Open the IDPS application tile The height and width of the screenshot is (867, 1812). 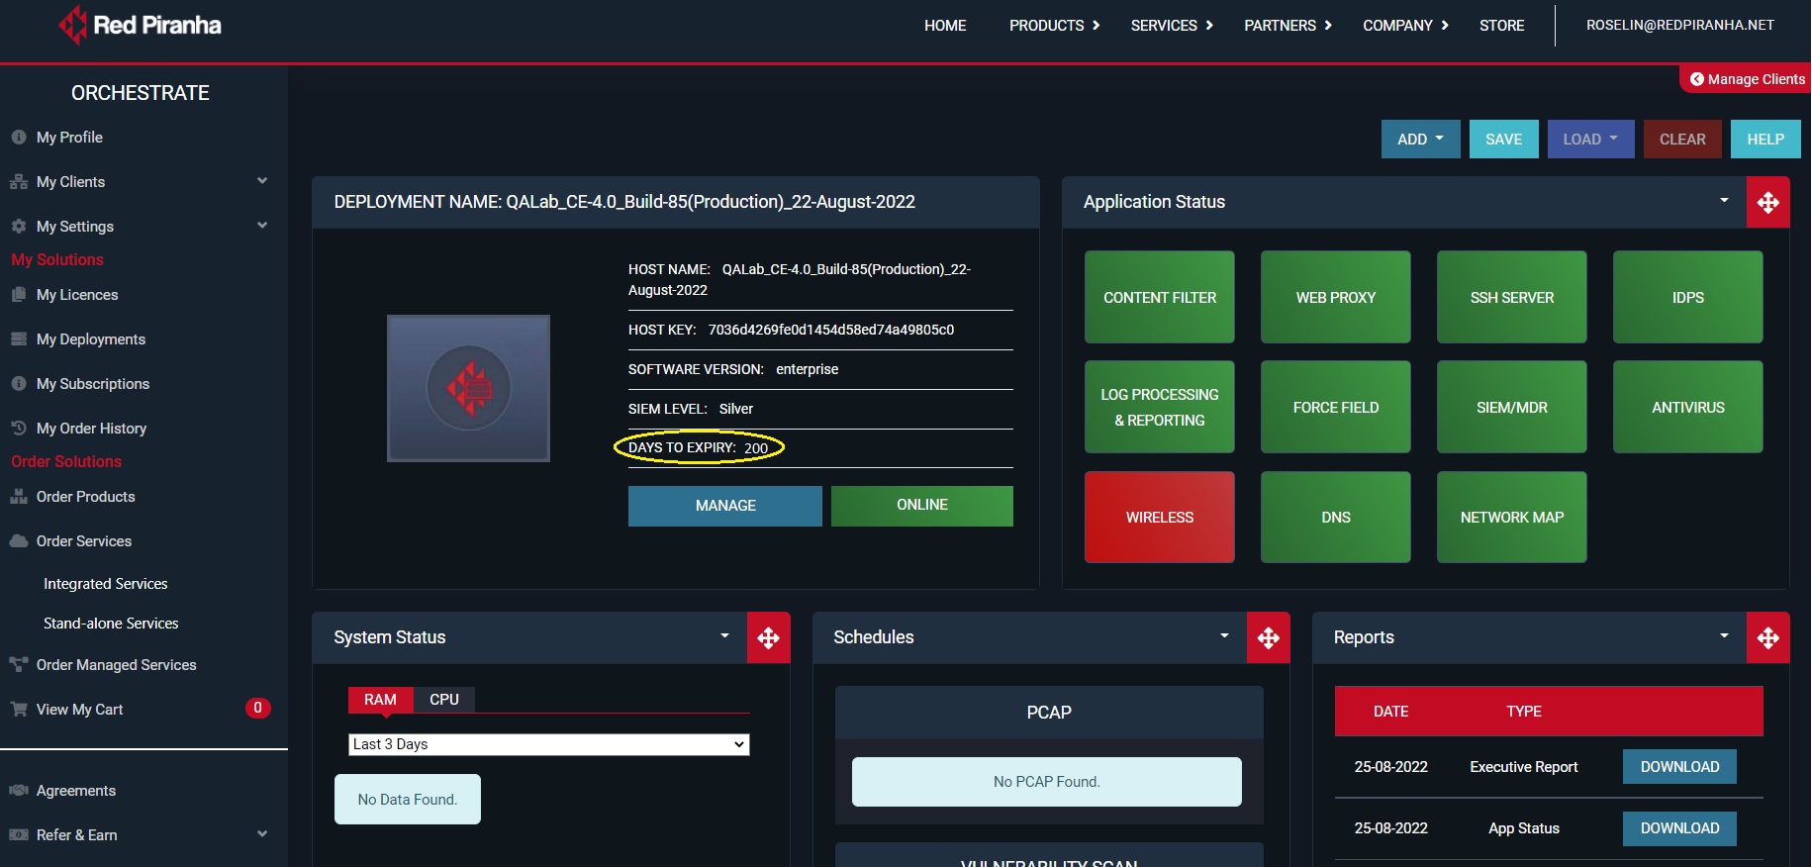tap(1688, 297)
